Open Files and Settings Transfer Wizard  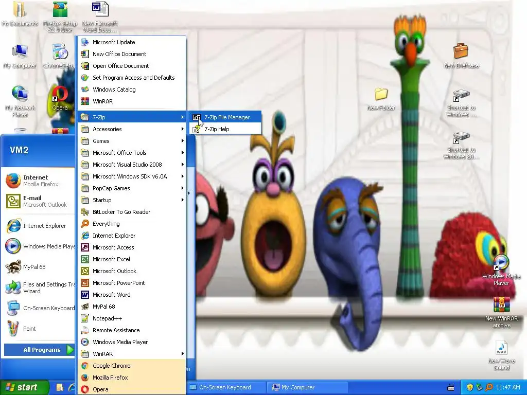(x=39, y=288)
